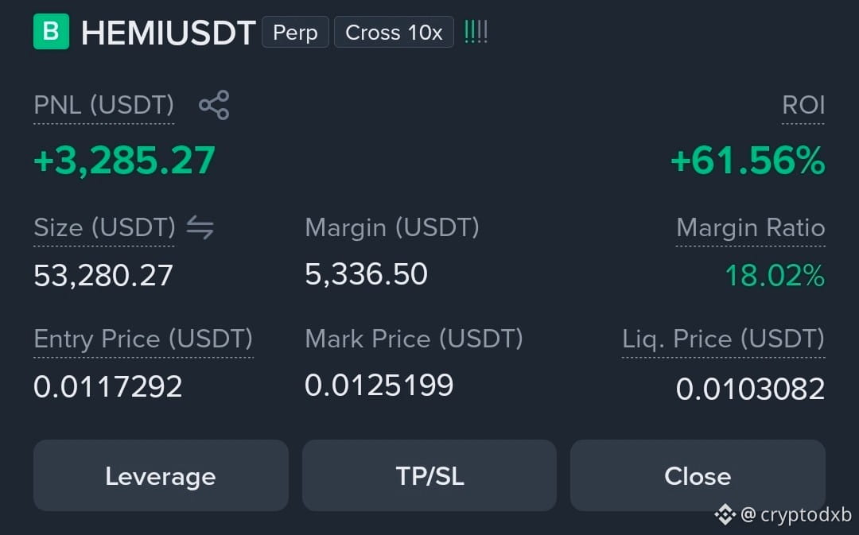This screenshot has height=535, width=859.
Task: Click the @cryptodxb watermark handle
Action: 795,515
